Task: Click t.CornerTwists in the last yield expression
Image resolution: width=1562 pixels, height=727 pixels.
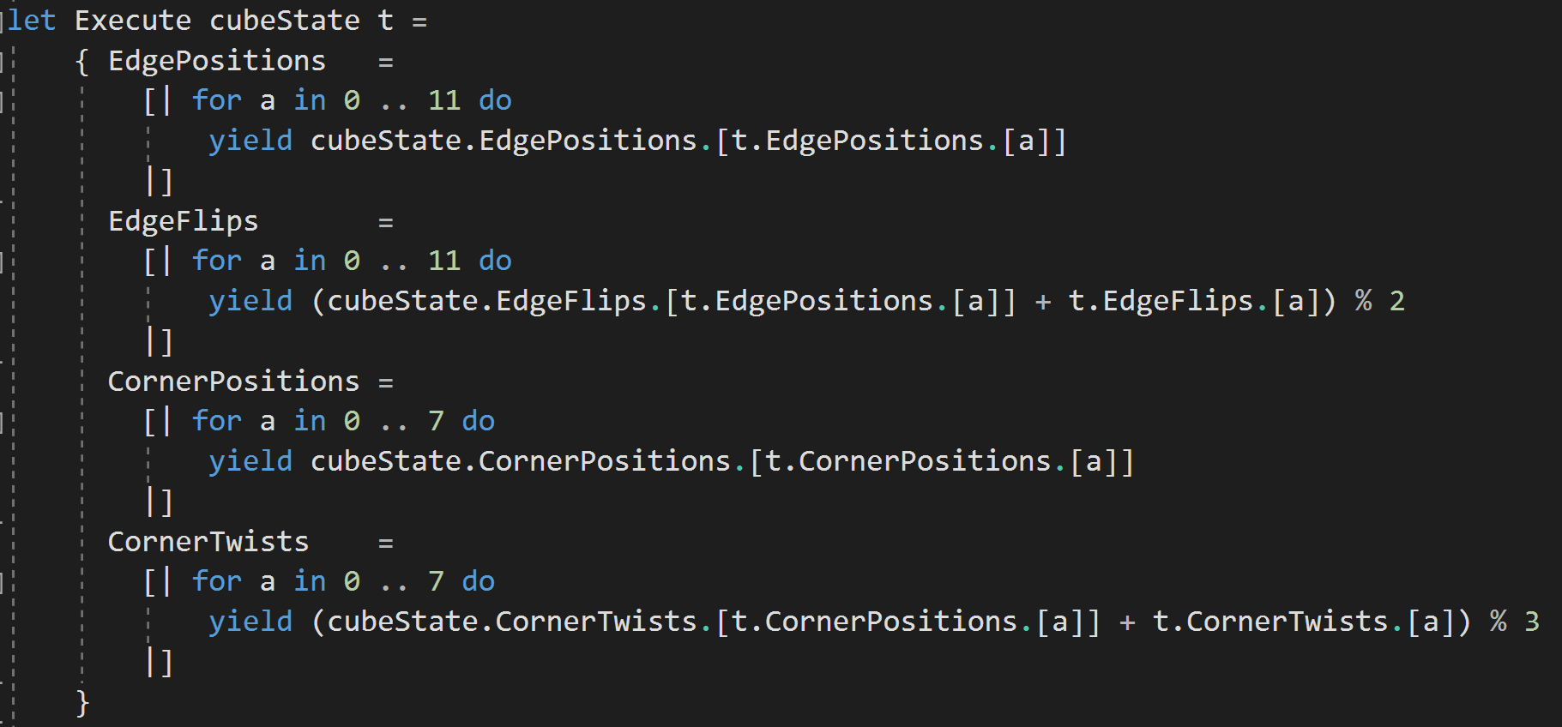Action: 1270,622
